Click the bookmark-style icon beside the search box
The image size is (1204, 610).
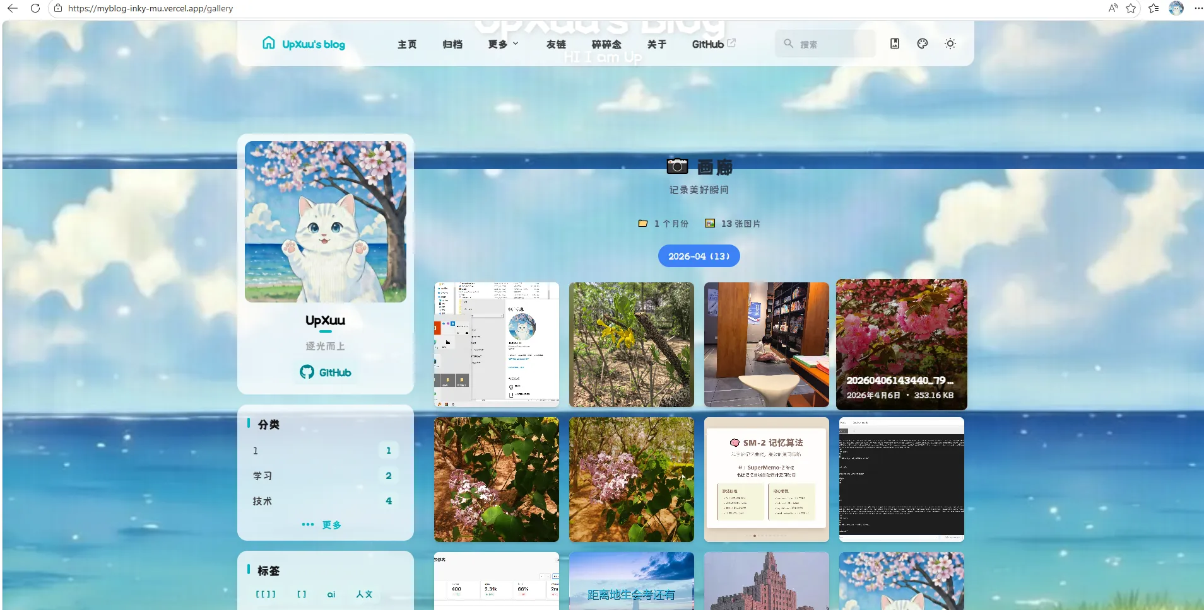point(895,43)
